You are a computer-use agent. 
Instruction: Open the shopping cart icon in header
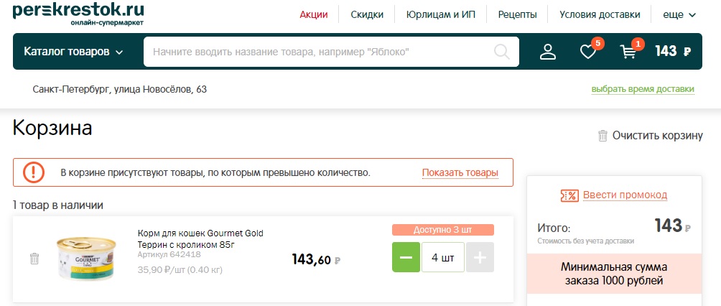click(628, 52)
